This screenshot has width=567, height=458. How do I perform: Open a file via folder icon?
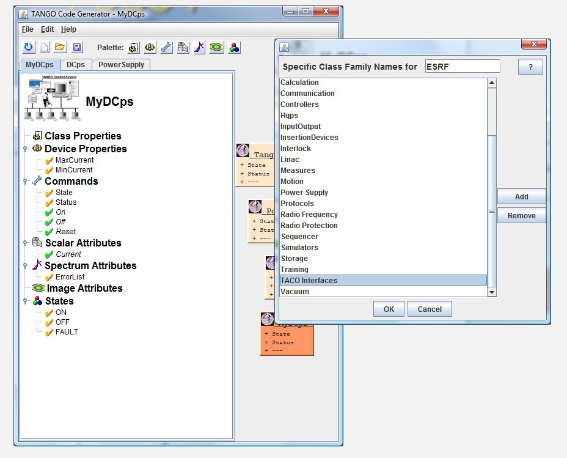point(60,47)
